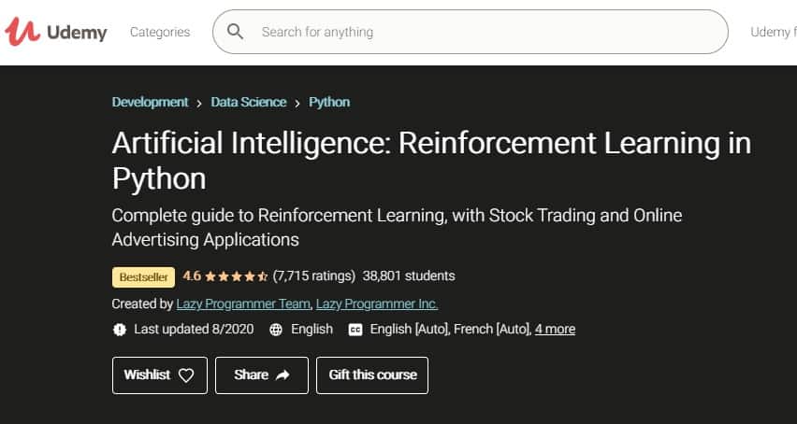The height and width of the screenshot is (424, 797).
Task: Open the Lazy Programmer Inc. link
Action: click(377, 304)
